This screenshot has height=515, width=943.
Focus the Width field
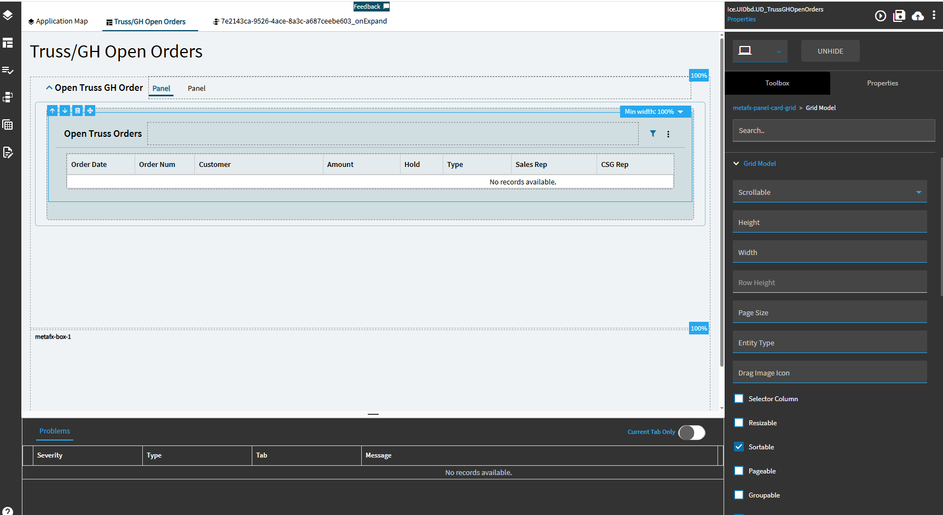pos(830,252)
